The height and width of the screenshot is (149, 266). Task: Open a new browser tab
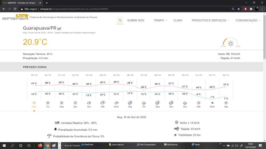[x=47, y=3]
